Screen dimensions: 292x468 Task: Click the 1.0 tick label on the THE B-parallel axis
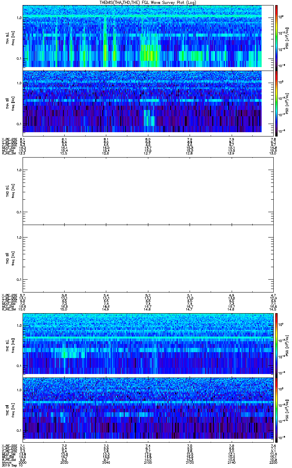19,390
